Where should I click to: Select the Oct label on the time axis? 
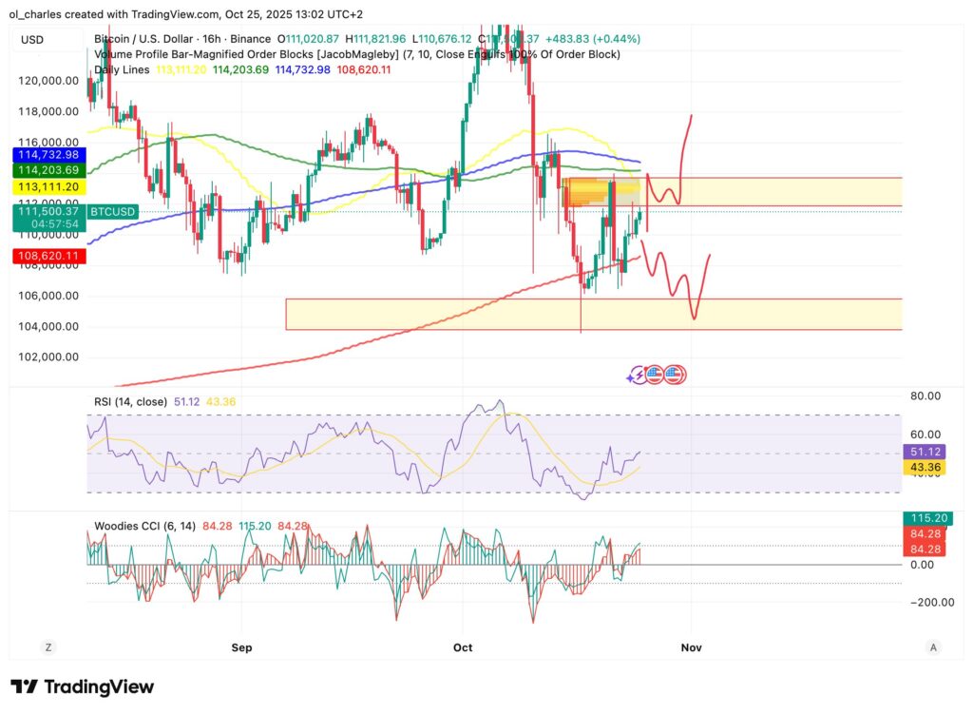pyautogui.click(x=462, y=647)
